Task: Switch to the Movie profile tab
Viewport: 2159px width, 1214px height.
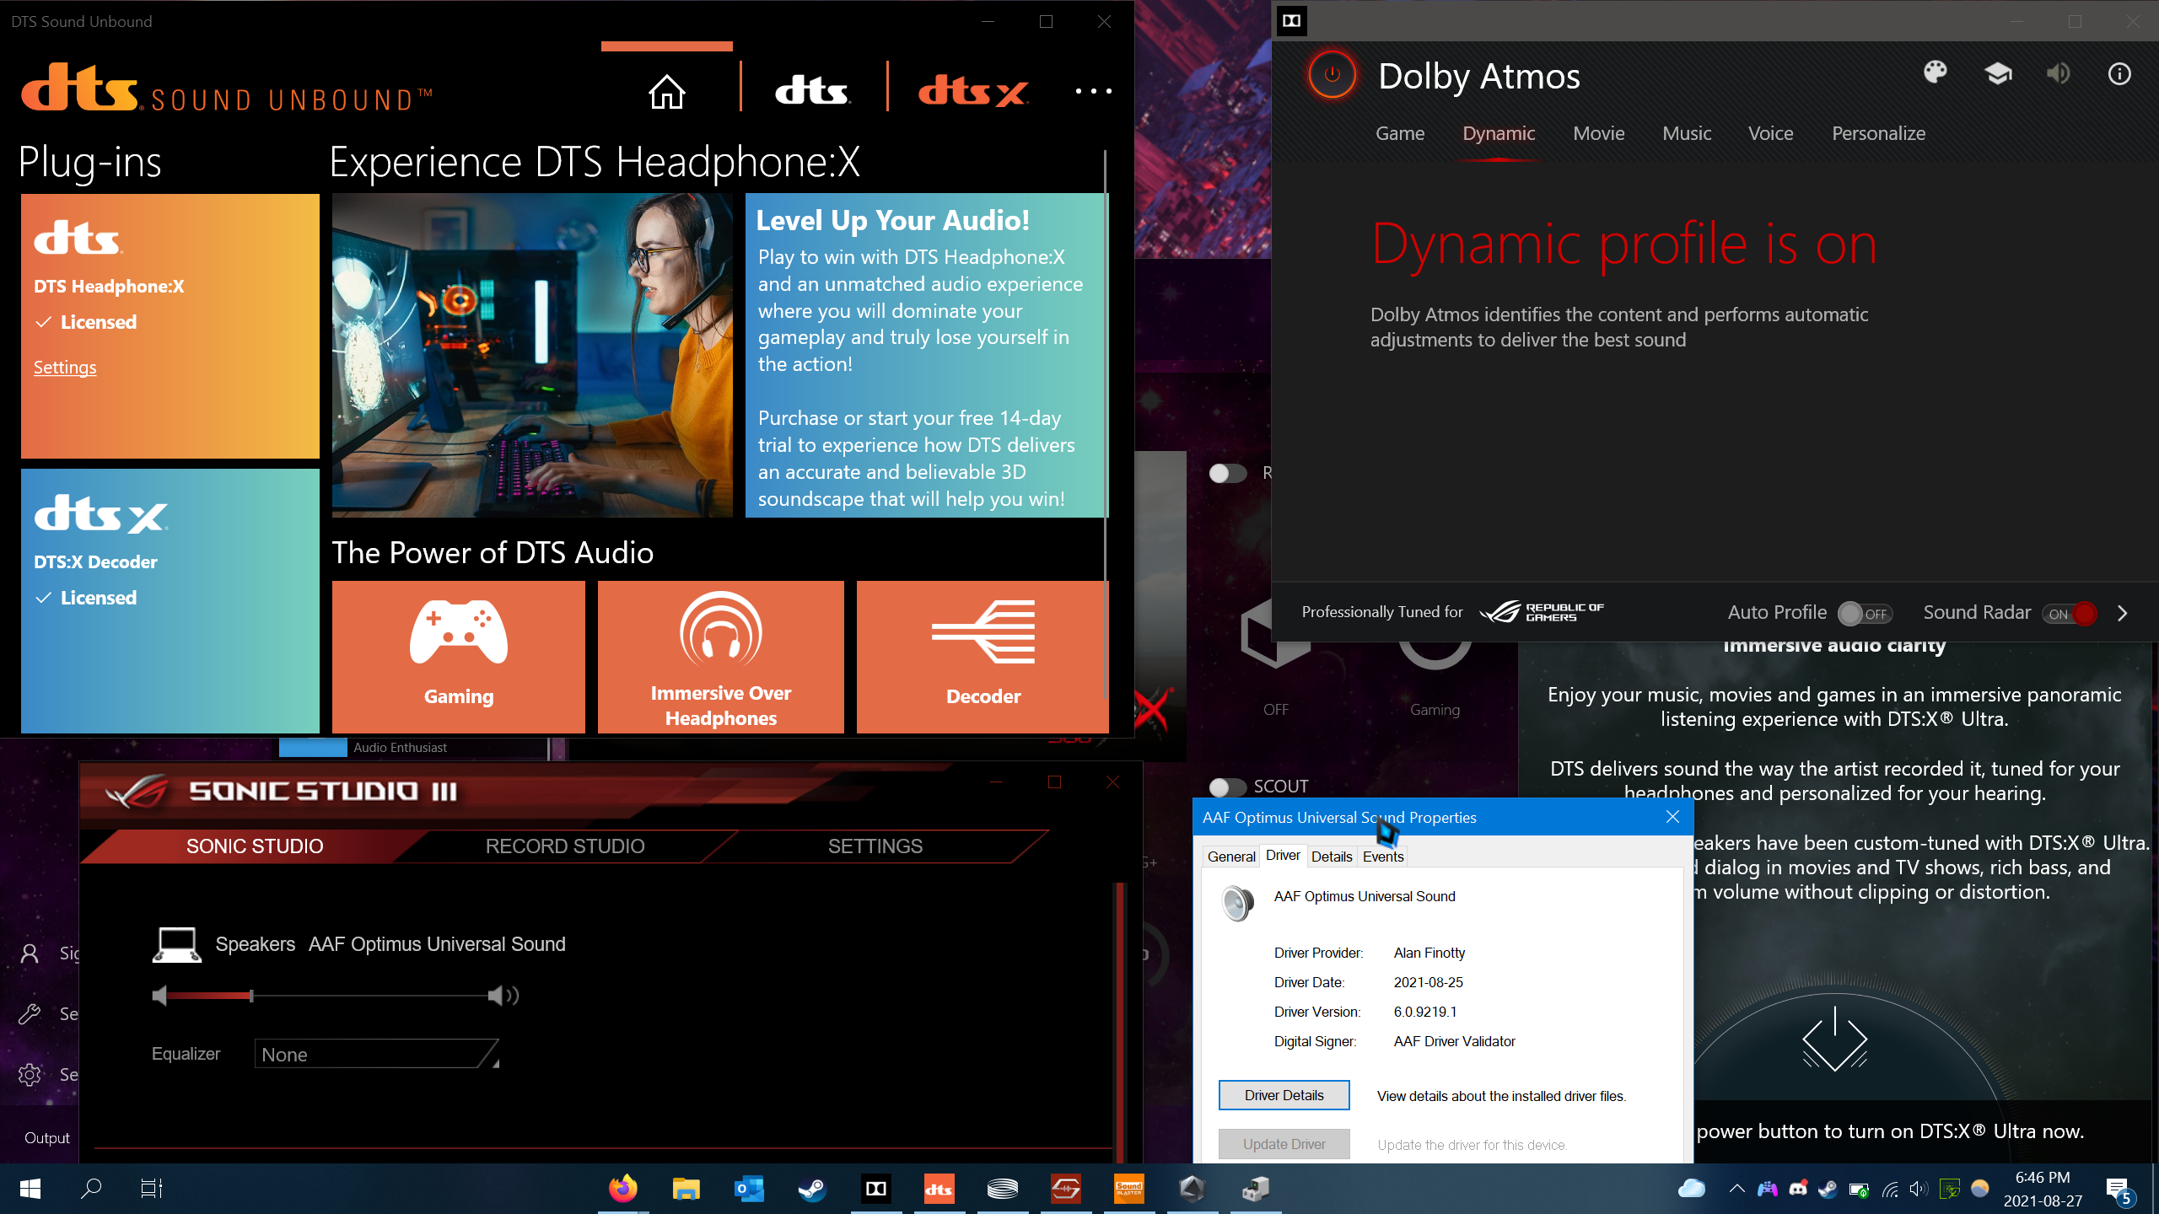Action: click(x=1598, y=133)
